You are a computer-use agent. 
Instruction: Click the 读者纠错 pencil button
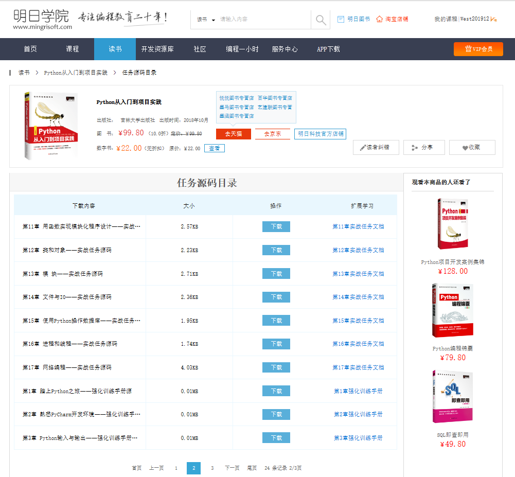tap(376, 148)
